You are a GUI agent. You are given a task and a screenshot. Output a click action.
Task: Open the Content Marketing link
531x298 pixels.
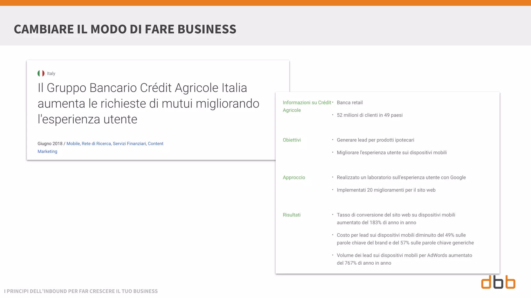(x=155, y=144)
